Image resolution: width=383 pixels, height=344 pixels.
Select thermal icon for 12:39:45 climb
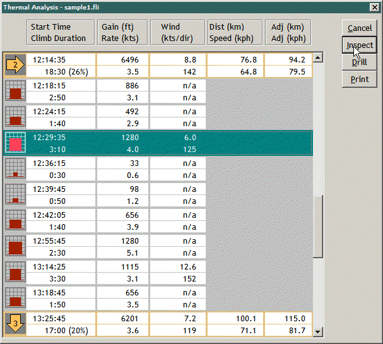pos(15,195)
